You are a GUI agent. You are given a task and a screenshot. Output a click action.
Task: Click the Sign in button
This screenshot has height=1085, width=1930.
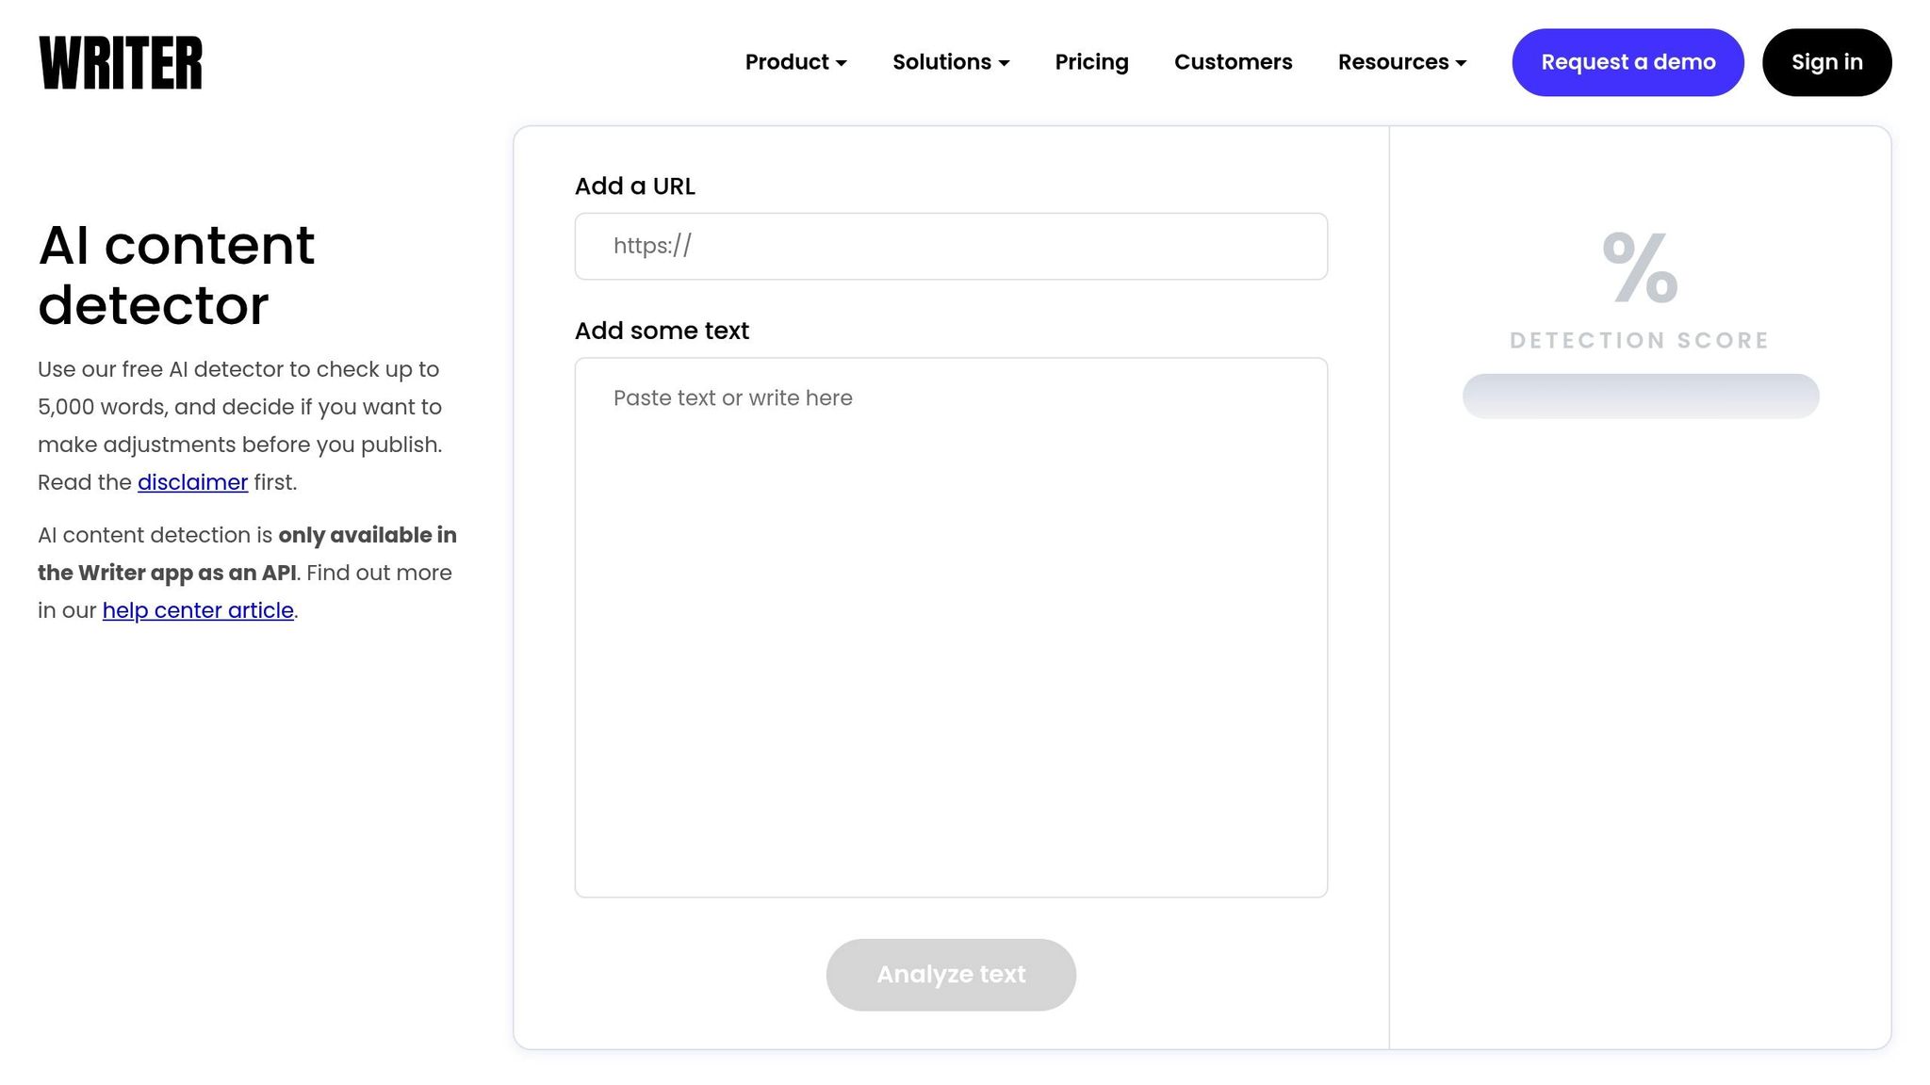(x=1826, y=62)
